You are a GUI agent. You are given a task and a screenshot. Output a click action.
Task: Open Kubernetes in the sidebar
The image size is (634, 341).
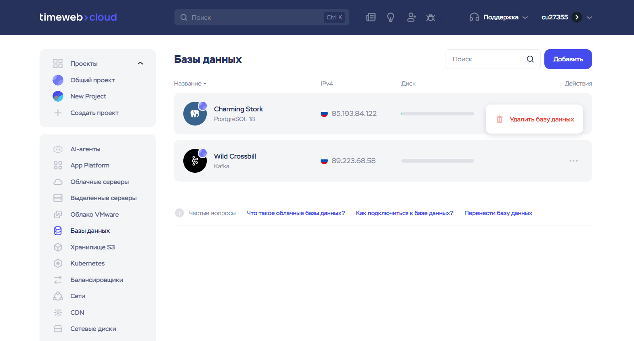[87, 264]
